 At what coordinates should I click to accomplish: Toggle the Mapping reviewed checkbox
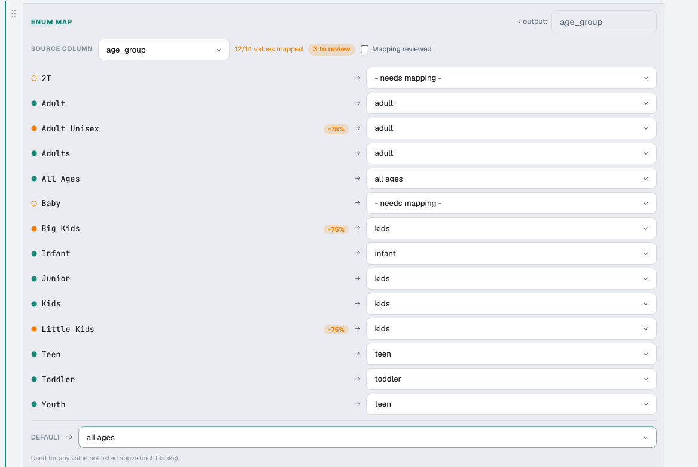(365, 50)
